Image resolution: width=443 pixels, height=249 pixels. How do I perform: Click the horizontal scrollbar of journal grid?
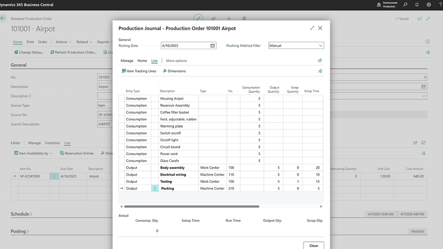coord(192,206)
